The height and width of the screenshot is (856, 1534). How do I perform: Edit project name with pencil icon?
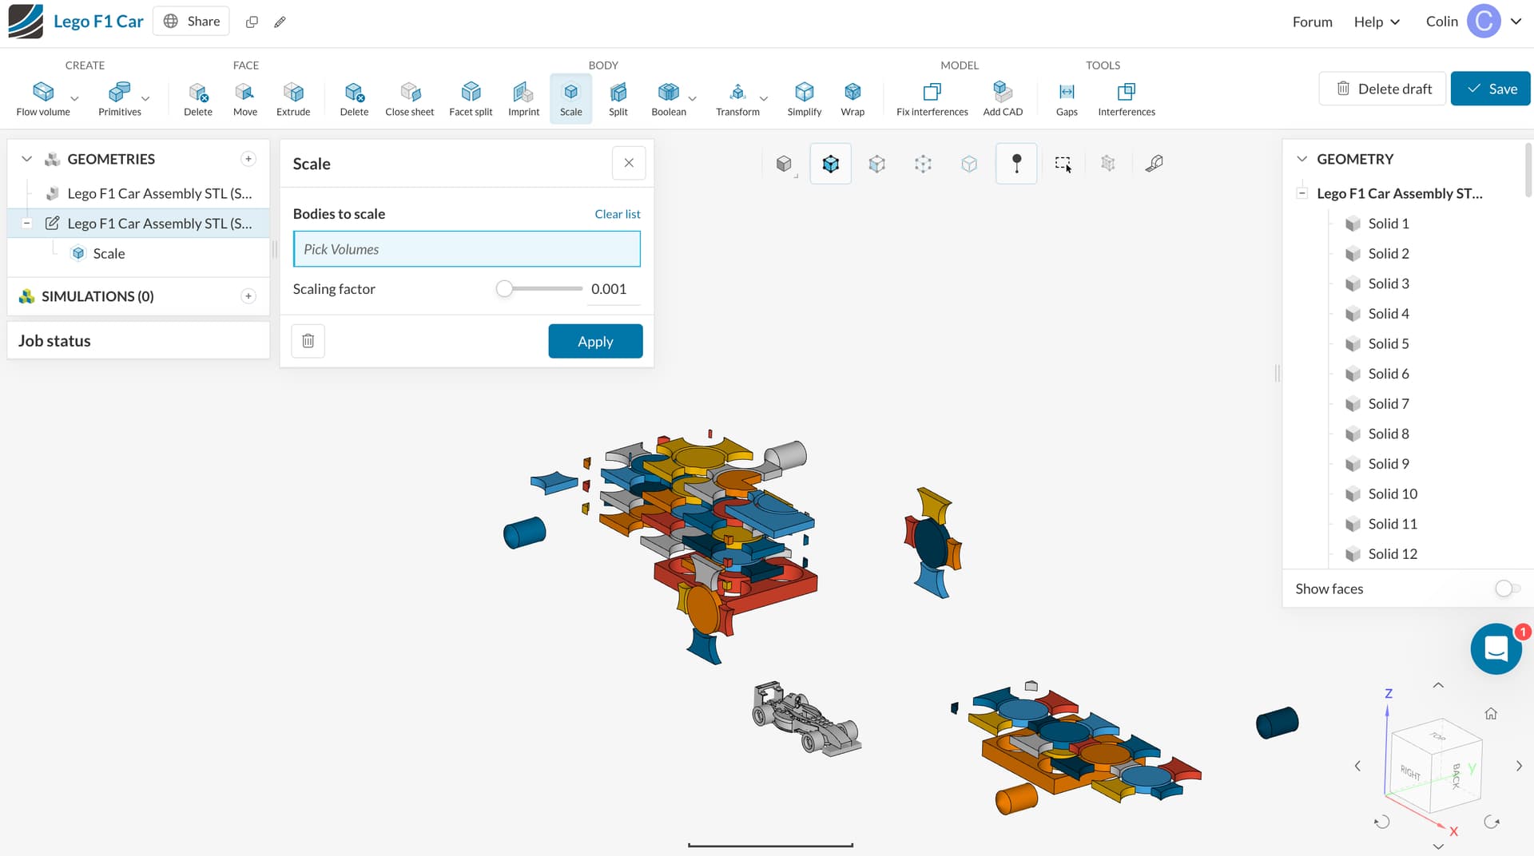(280, 22)
